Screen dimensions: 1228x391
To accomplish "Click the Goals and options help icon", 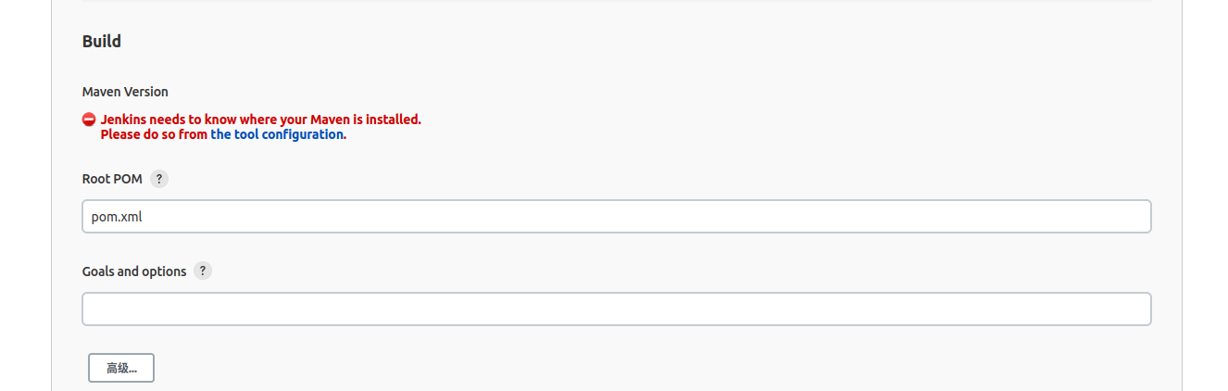I will click(x=203, y=271).
